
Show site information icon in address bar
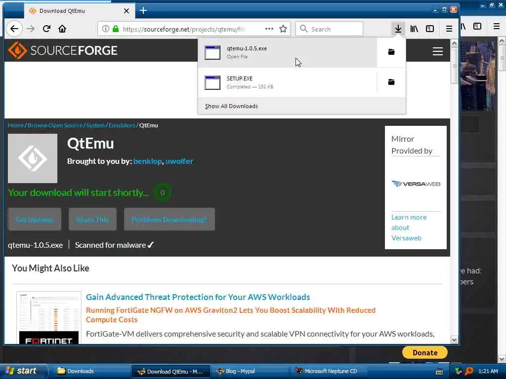point(106,29)
